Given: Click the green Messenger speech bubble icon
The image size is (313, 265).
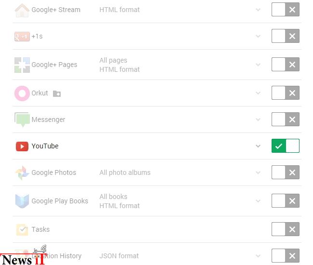Looking at the screenshot, I should [x=22, y=119].
